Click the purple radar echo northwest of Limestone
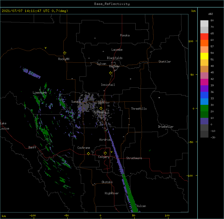224x219 pixels. 31,73
